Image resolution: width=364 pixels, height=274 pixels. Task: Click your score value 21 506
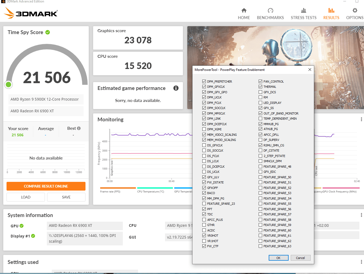17,135
